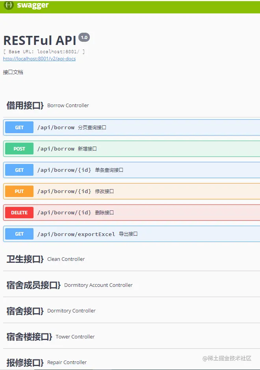Click GET badge for /api/borrow/exportExcel
The width and height of the screenshot is (260, 370).
[x=19, y=234]
